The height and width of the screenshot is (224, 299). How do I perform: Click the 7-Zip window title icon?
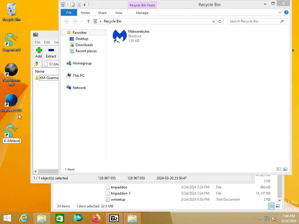36,35
